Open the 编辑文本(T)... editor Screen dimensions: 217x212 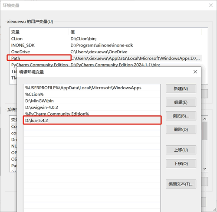point(181,184)
